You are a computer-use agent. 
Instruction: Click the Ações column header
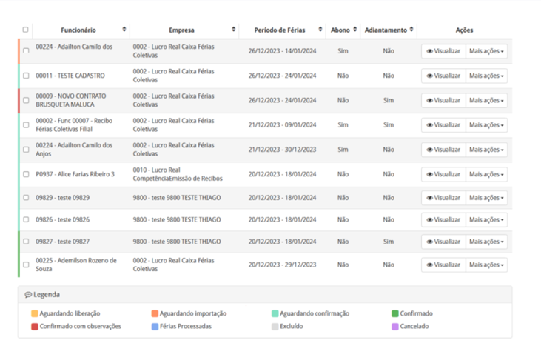[x=464, y=30]
